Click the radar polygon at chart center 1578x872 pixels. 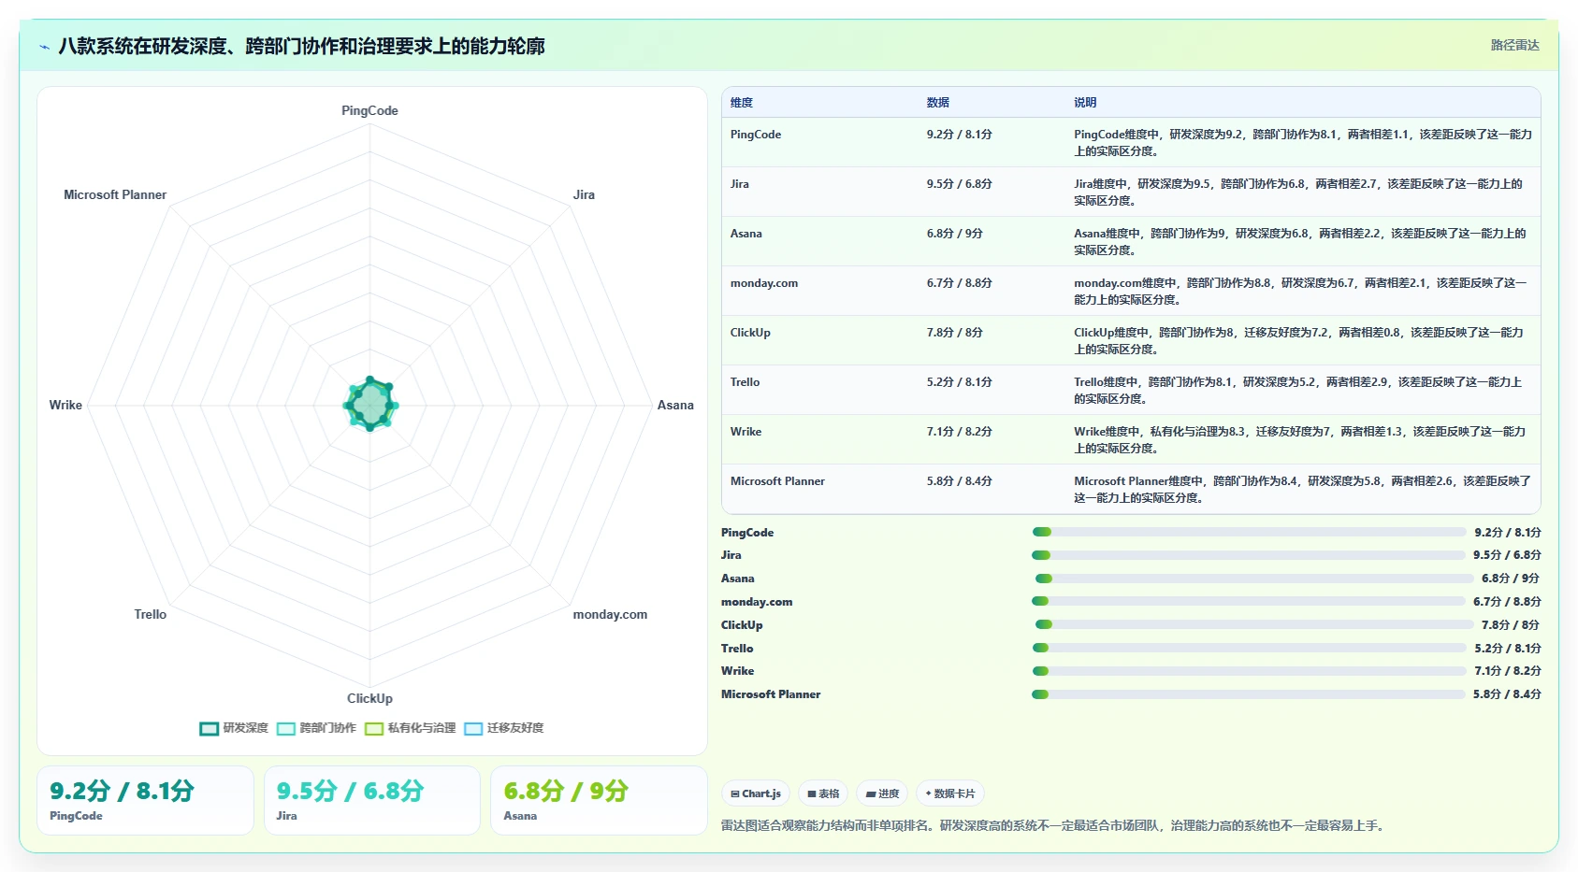click(370, 405)
